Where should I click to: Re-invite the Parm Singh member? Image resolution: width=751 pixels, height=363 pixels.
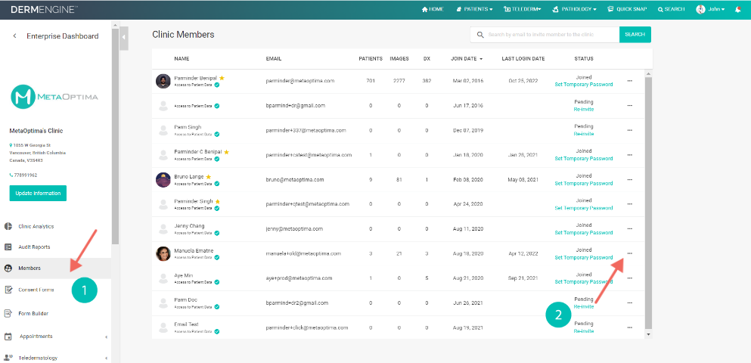(583, 134)
